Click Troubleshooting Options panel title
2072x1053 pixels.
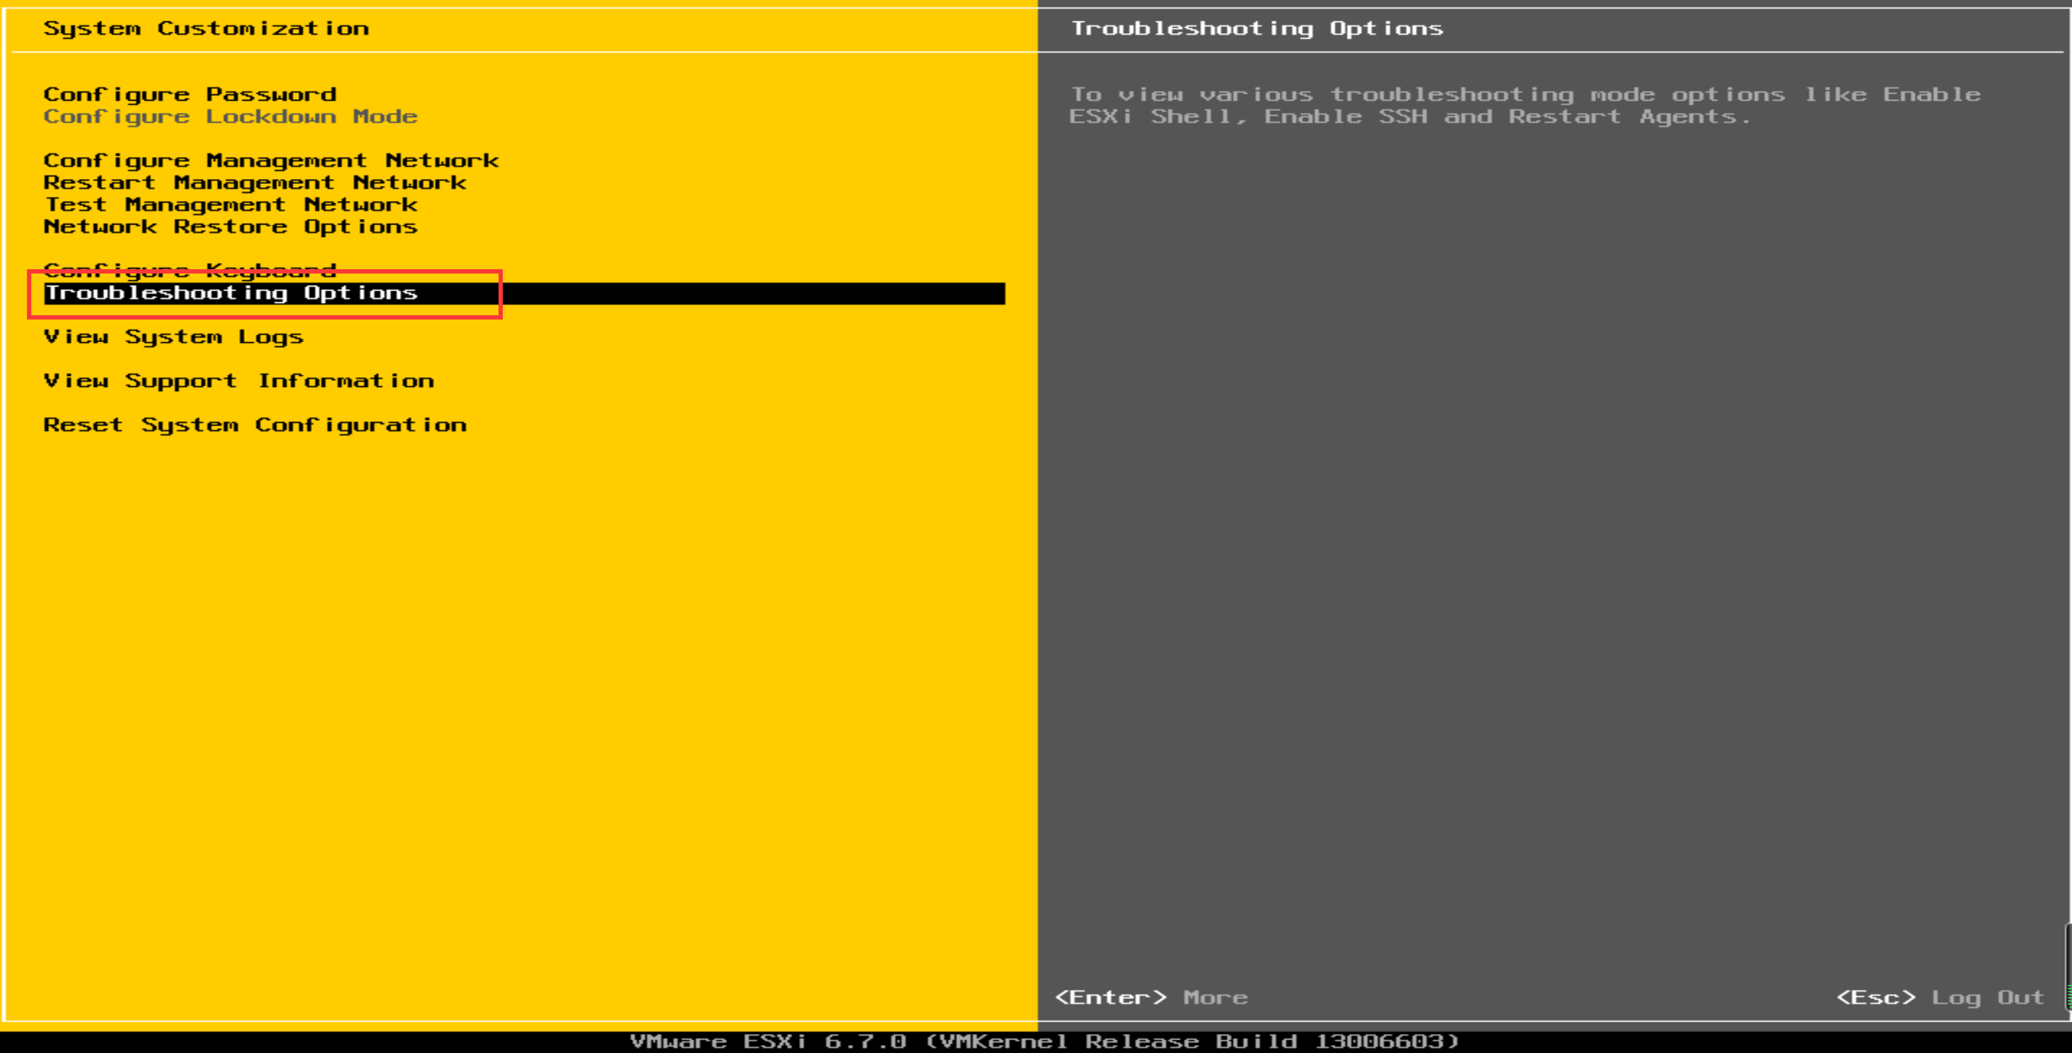point(1257,29)
